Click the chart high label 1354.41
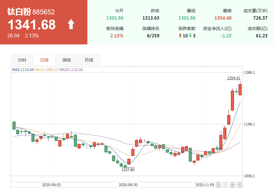The height and width of the screenshot is (188, 274). 234,78
